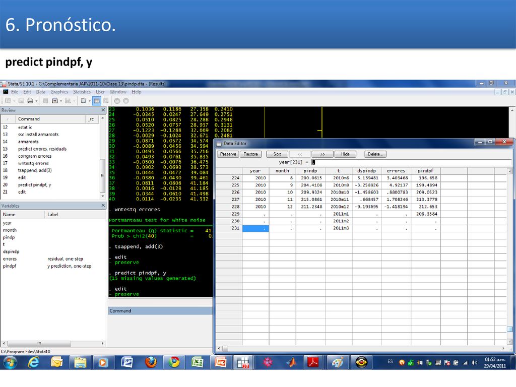
Task: Close the Review panel
Action: [x=103, y=110]
